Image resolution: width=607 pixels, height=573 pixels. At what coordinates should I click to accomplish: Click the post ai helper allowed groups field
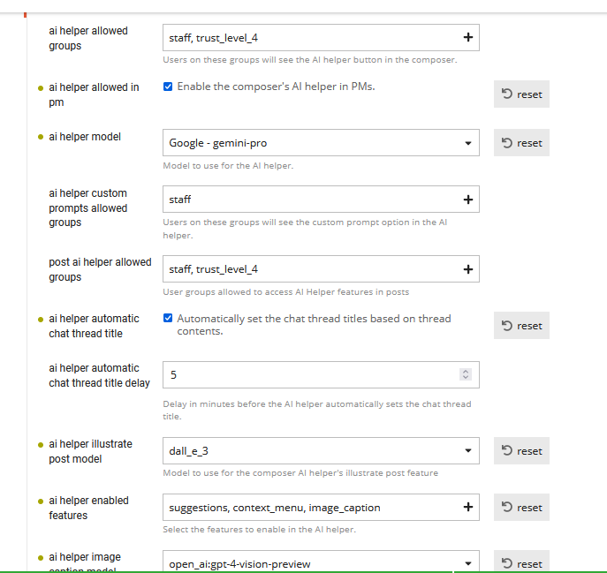coord(321,269)
